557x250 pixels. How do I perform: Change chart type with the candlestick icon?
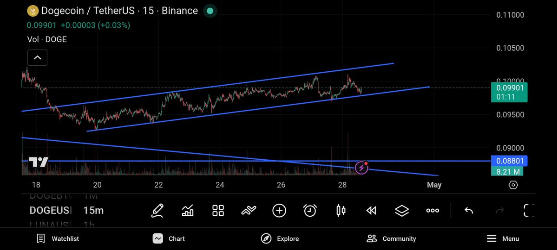coord(341,210)
